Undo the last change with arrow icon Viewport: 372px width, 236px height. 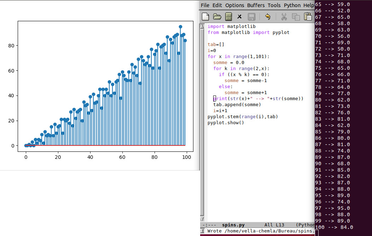coord(268,17)
